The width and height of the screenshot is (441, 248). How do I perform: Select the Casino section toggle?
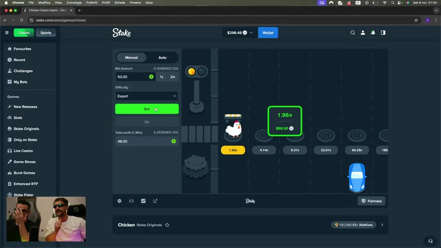click(x=24, y=33)
